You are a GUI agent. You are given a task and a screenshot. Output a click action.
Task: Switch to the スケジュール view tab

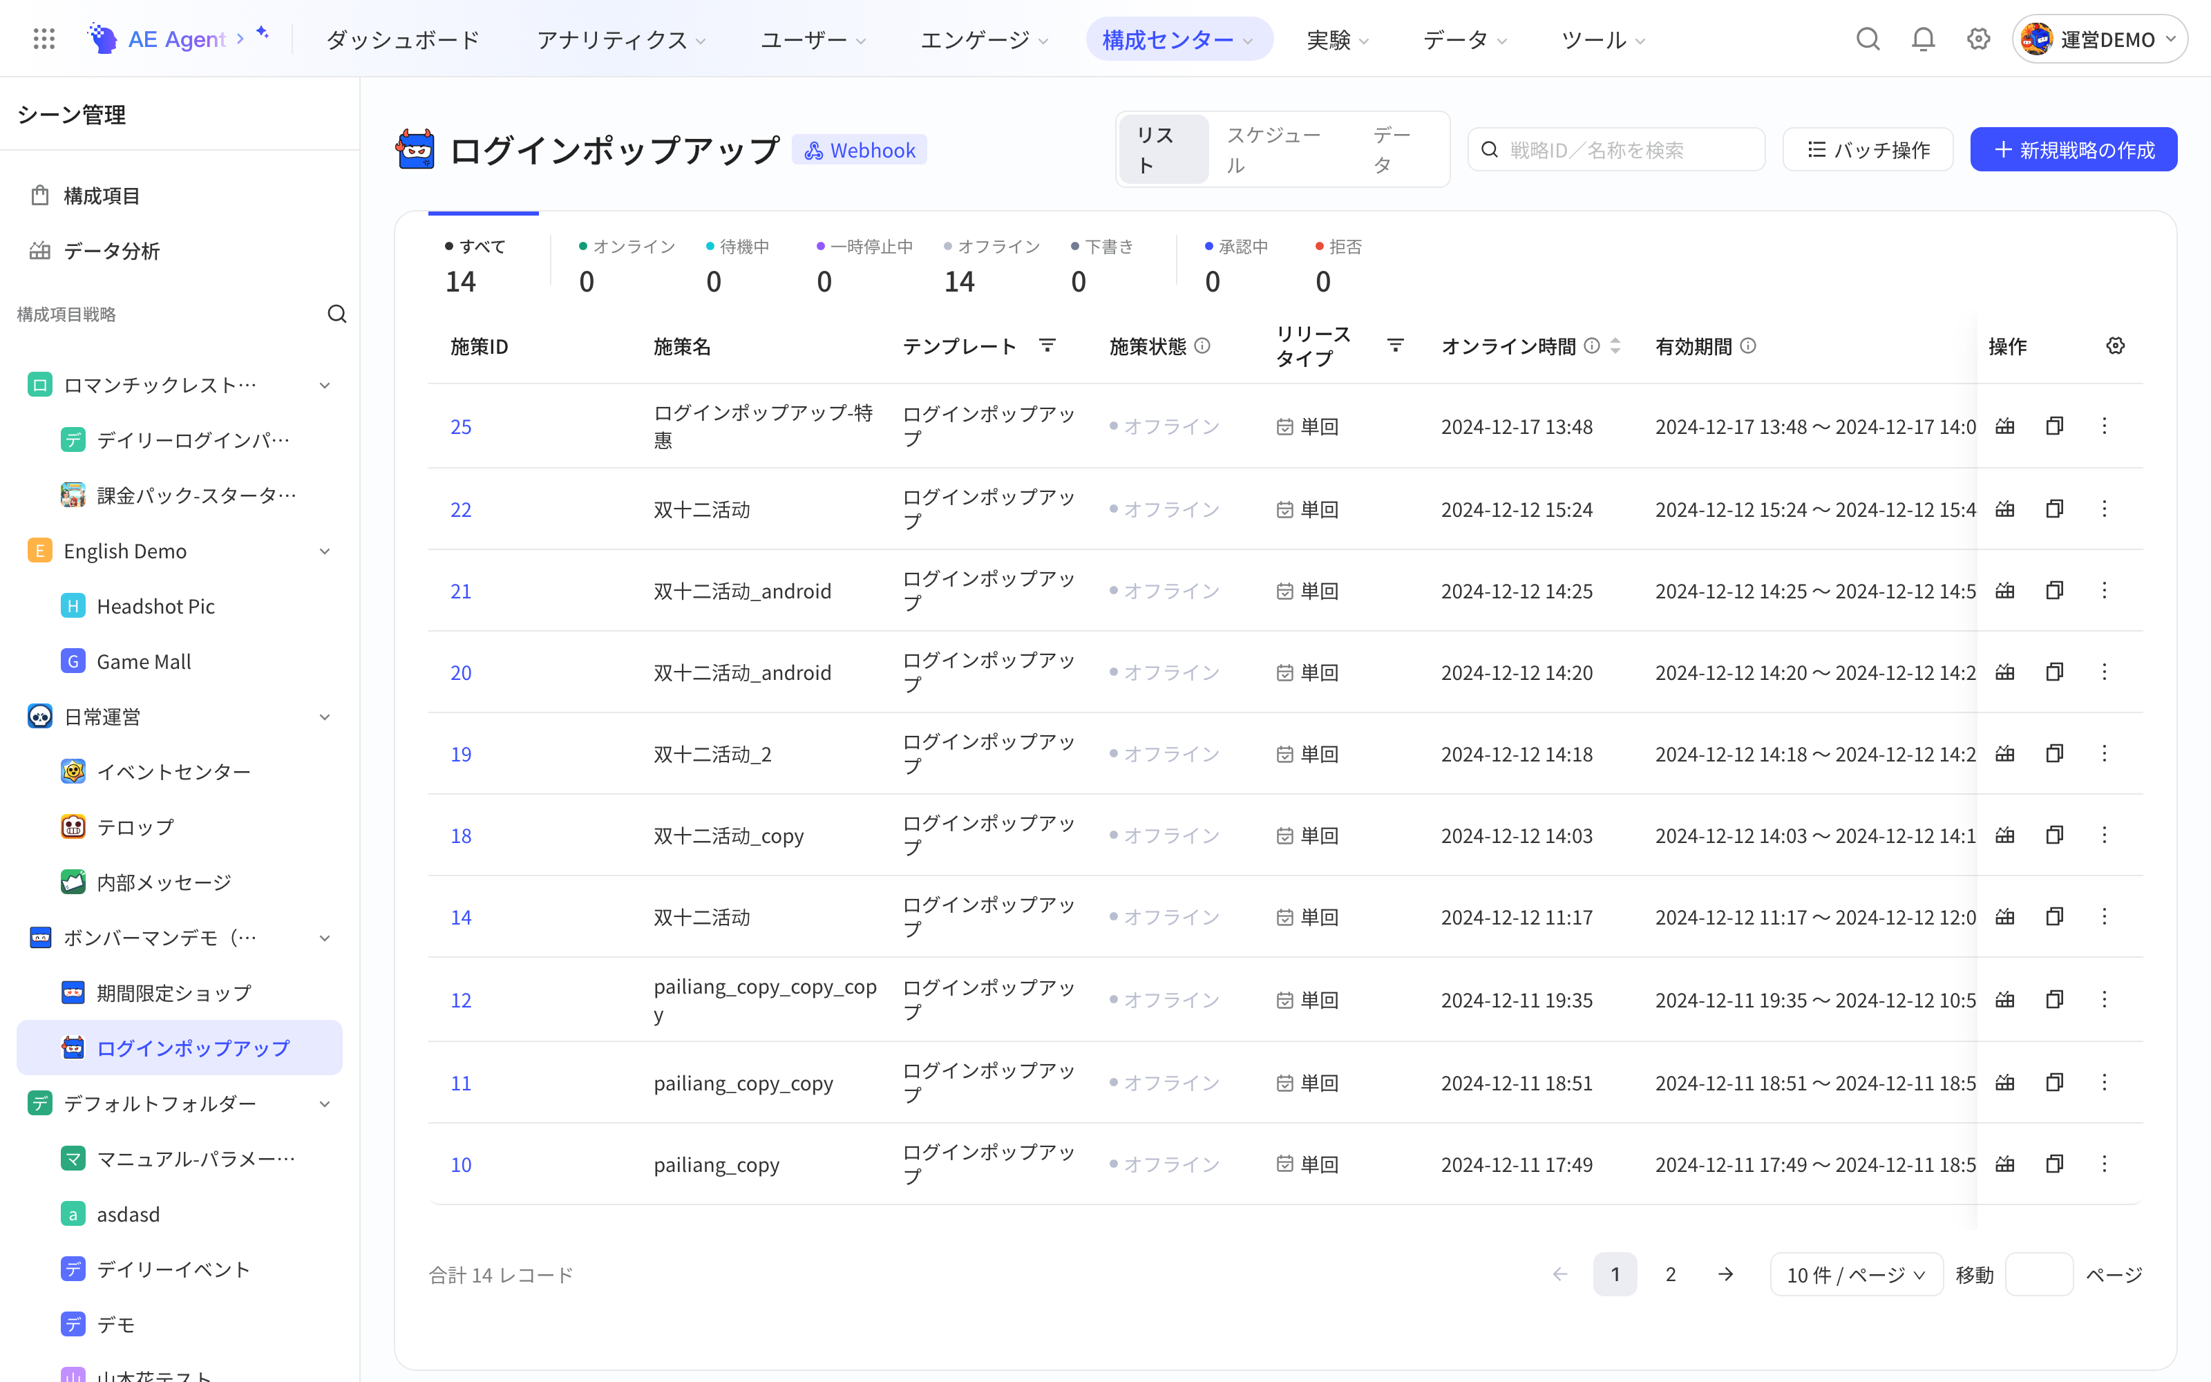coord(1273,150)
